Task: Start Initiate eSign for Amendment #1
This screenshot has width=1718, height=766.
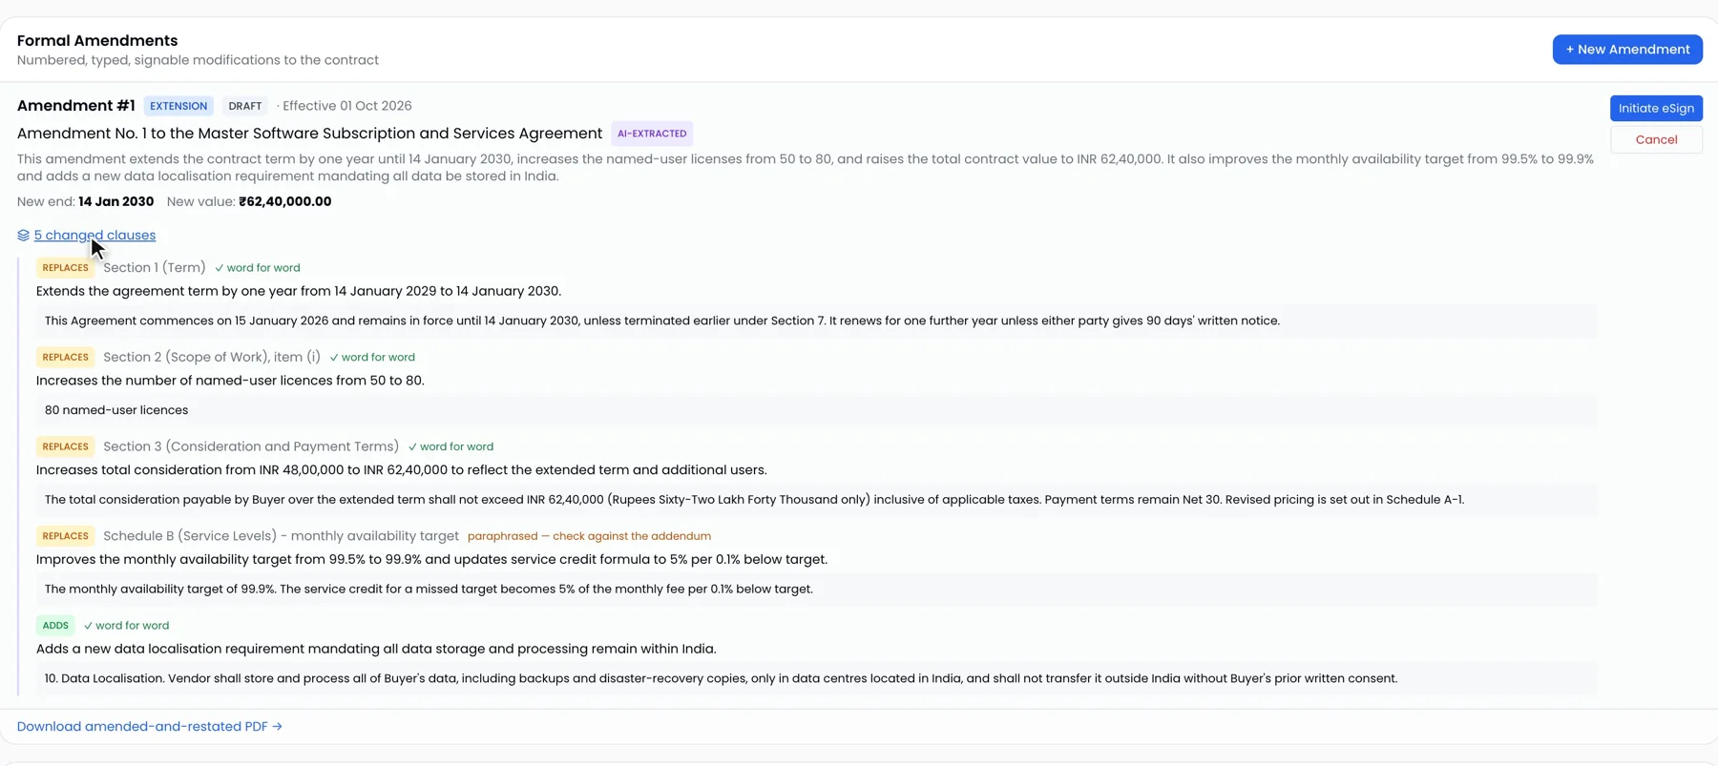Action: (1656, 108)
